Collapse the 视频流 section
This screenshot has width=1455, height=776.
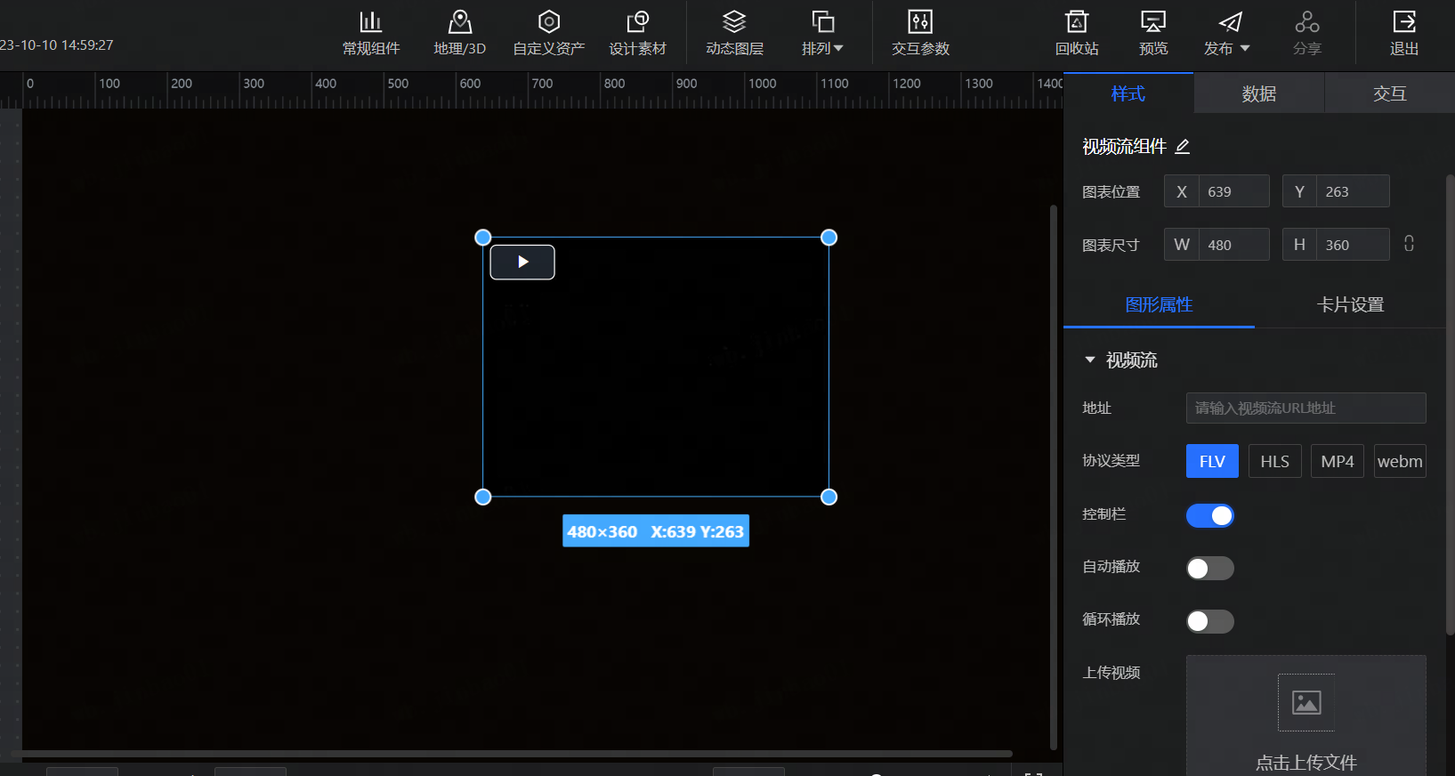click(x=1090, y=360)
